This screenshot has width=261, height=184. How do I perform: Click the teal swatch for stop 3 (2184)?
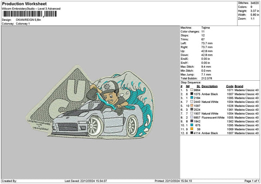[192, 98]
